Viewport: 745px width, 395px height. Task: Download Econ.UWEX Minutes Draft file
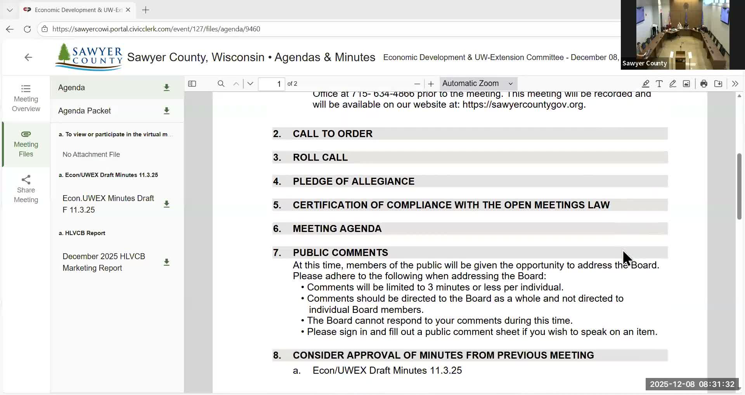(166, 204)
